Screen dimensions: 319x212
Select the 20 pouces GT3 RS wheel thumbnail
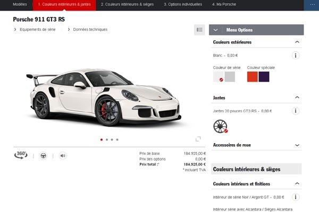coord(220,126)
